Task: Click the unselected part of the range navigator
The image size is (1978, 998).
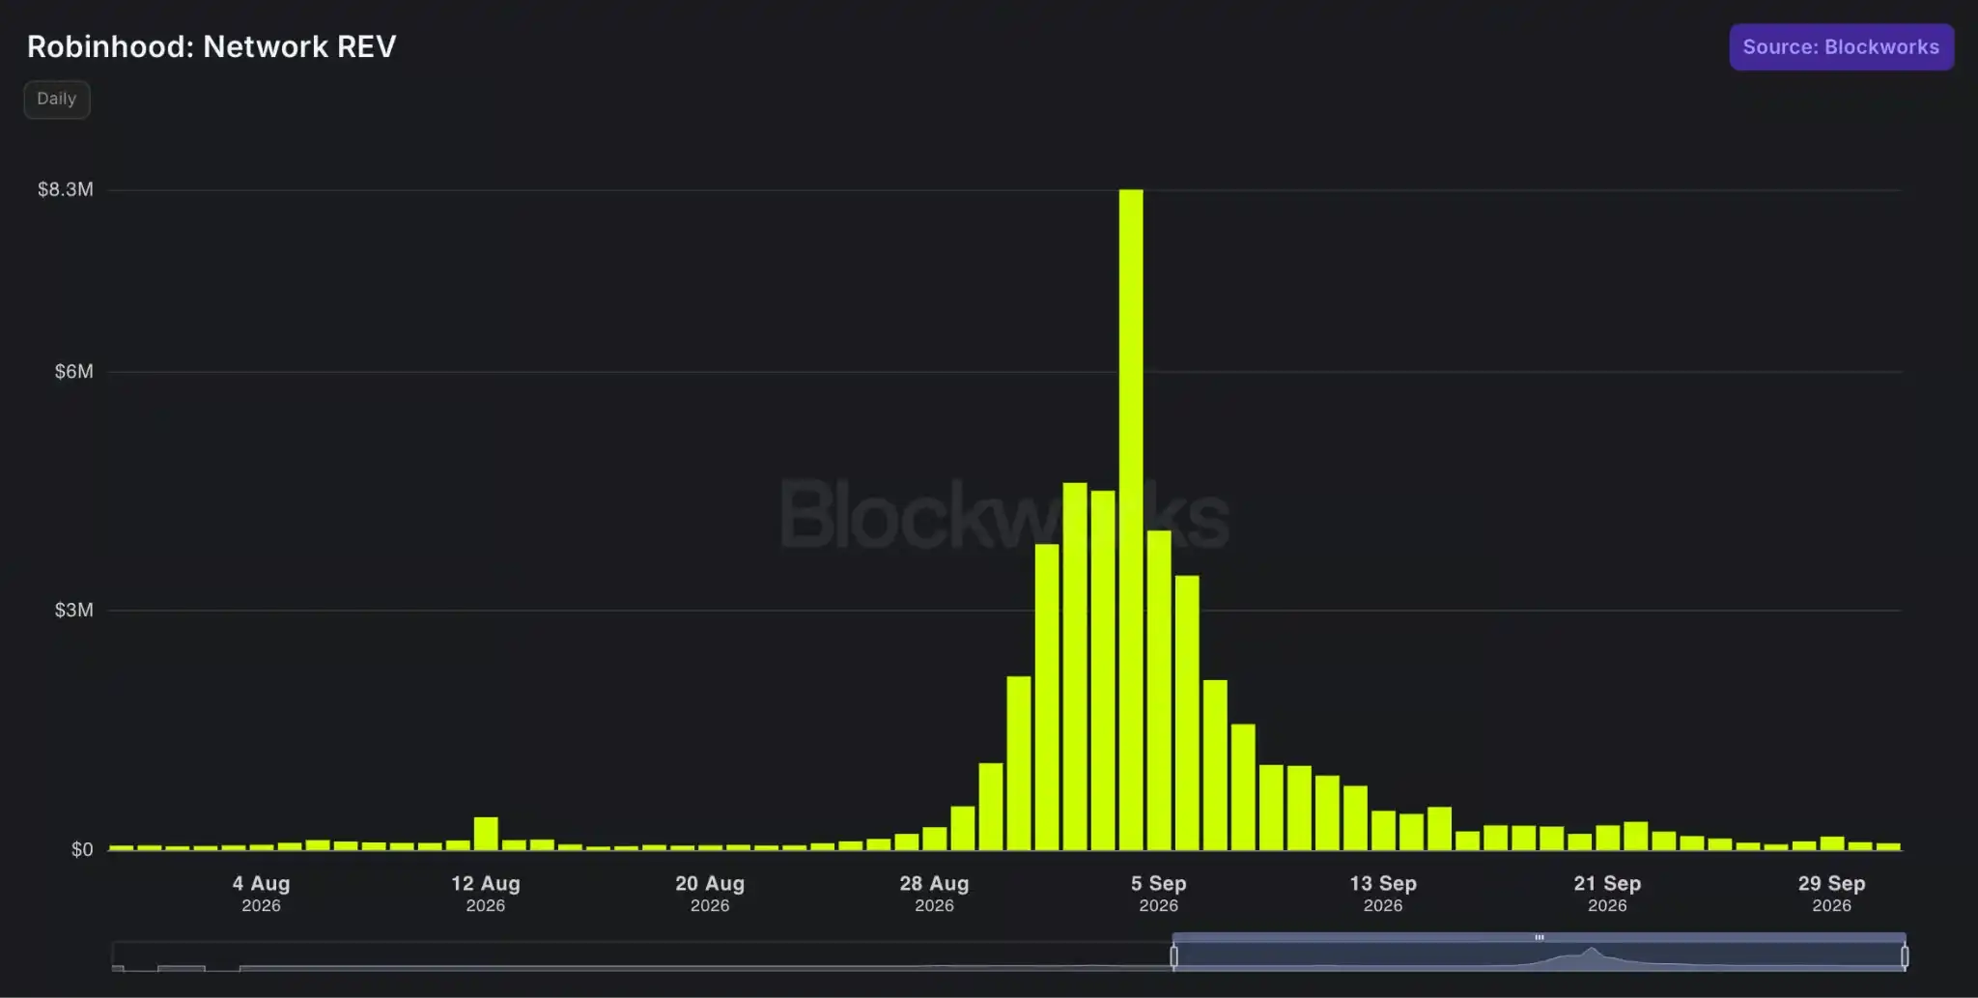Action: click(641, 956)
